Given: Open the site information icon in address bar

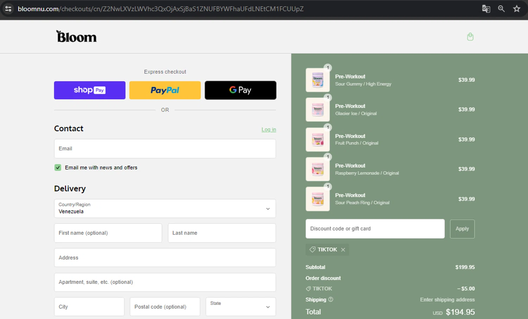Looking at the screenshot, I should click(x=8, y=9).
